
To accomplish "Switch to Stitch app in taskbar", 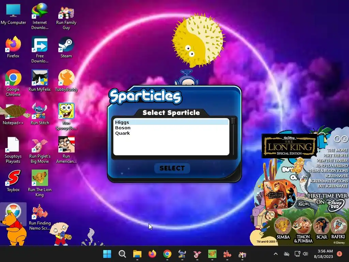I will 182,254.
